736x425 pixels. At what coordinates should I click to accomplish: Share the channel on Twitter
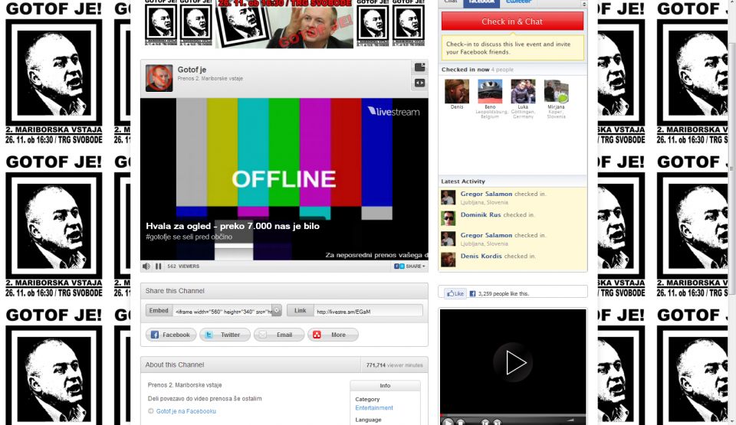(x=225, y=335)
